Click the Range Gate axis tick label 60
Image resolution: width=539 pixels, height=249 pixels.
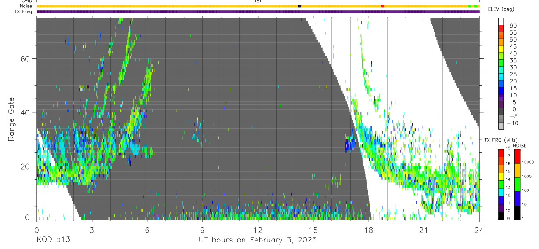click(x=25, y=59)
